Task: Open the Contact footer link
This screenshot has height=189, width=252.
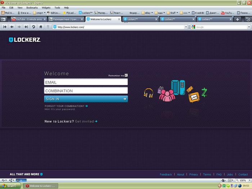Action: pos(243,174)
